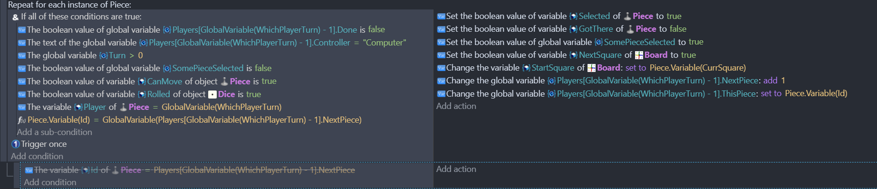Click the Board icon in StartSquare action
The image size is (877, 189).
pos(591,68)
